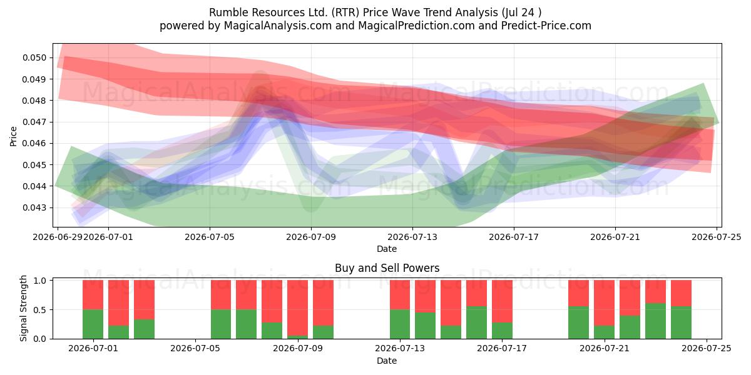Click the green buy bar for 2026-07-23

(655, 321)
